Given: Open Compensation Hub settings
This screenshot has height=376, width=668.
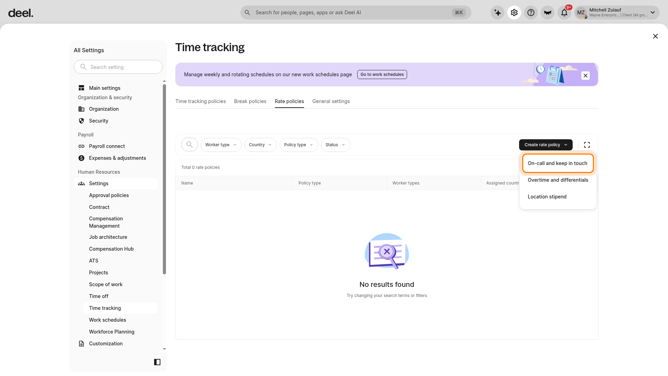Looking at the screenshot, I should tap(120, 249).
